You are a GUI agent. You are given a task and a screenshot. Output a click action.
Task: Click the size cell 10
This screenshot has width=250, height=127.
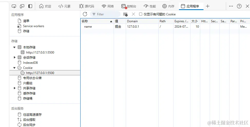point(197,27)
